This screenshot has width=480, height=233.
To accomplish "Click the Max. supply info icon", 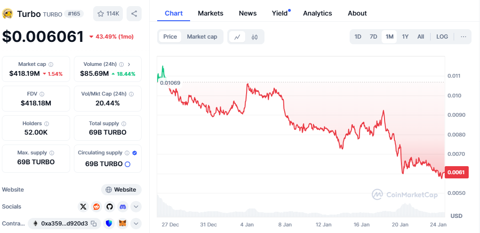I will 52,153.
